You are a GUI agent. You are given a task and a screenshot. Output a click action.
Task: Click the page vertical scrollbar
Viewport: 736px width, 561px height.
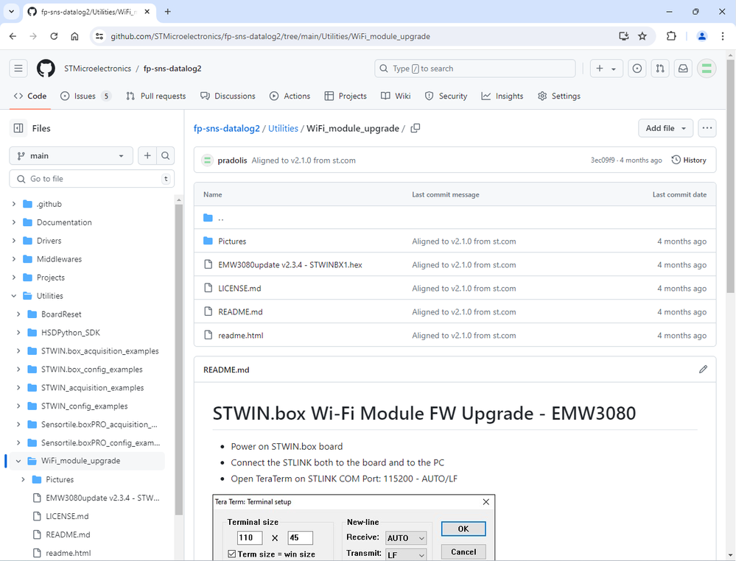pos(730,176)
